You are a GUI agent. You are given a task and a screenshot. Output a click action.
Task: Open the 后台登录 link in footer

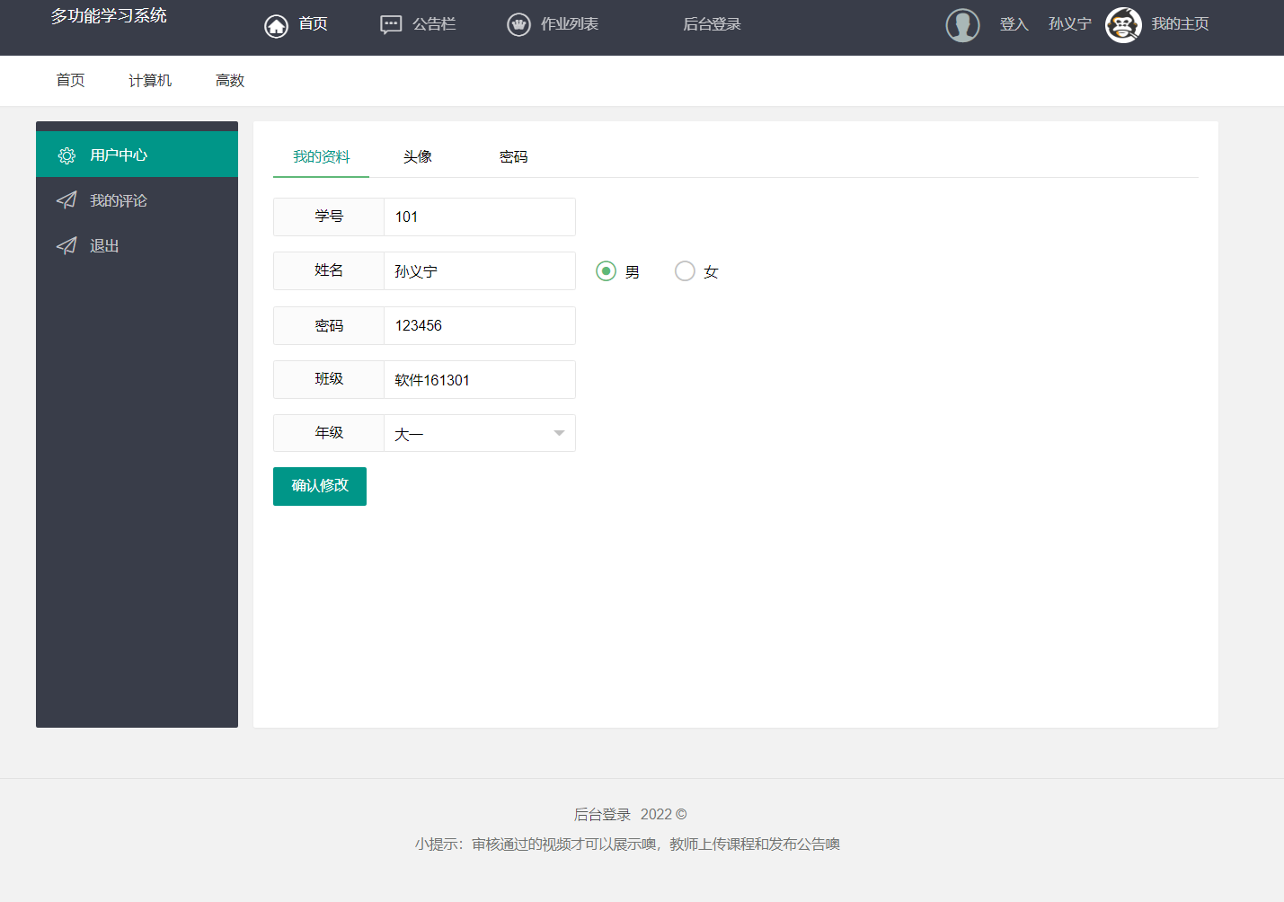pos(604,814)
